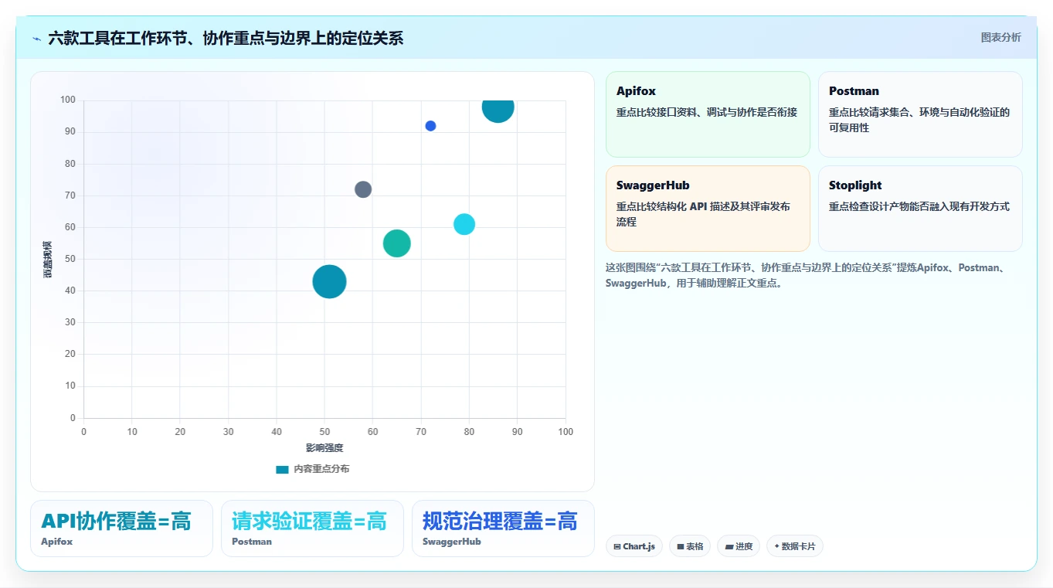The image size is (1053, 588).
Task: Click the x-axis tick value 50
Action: point(324,432)
